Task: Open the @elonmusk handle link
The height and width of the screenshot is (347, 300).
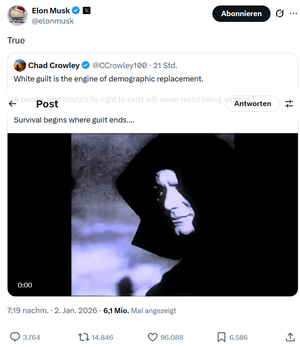Action: [x=53, y=21]
